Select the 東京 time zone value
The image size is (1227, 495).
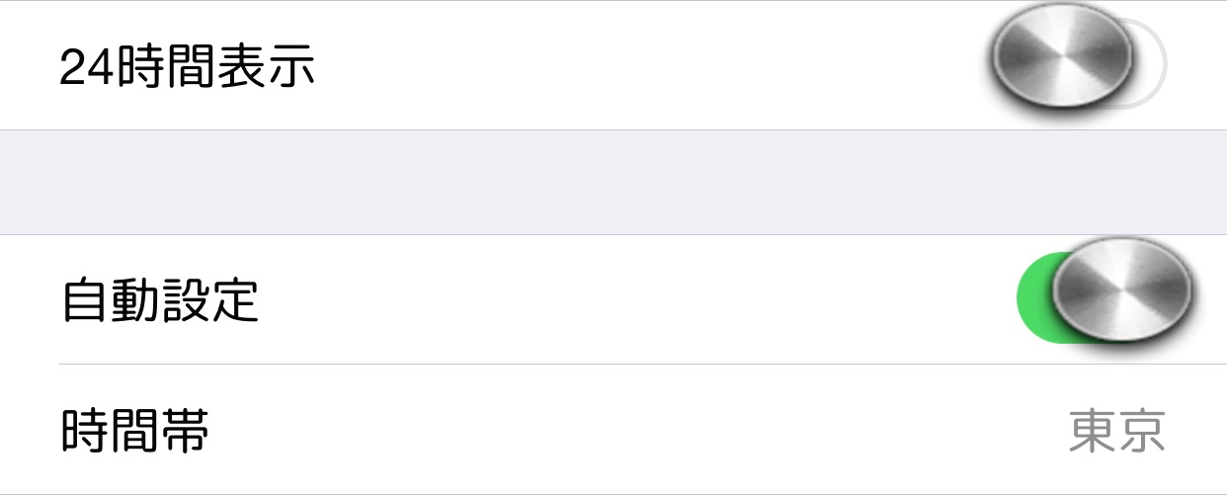(x=1117, y=431)
